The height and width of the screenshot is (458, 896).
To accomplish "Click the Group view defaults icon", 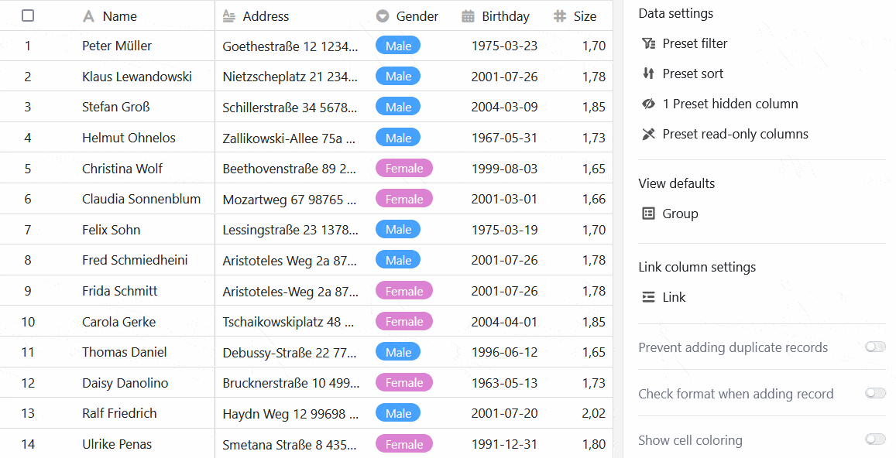I will click(x=649, y=214).
